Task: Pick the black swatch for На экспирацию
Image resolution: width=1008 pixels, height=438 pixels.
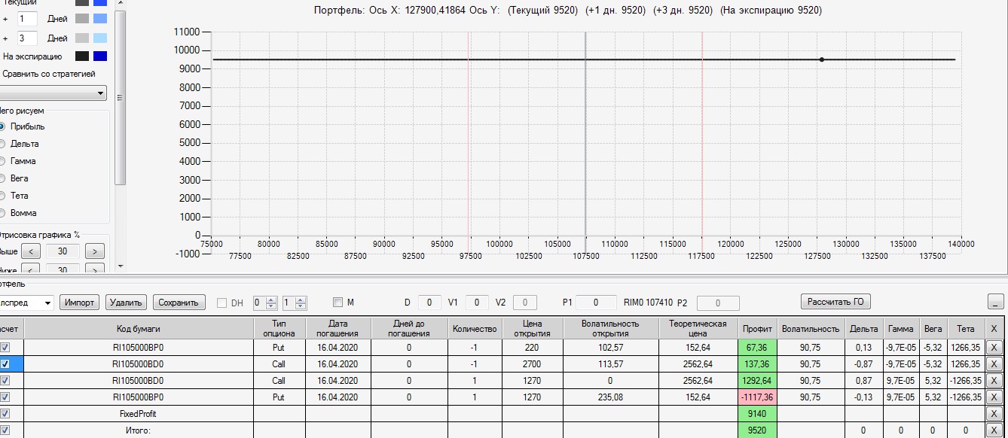Action: [82, 56]
